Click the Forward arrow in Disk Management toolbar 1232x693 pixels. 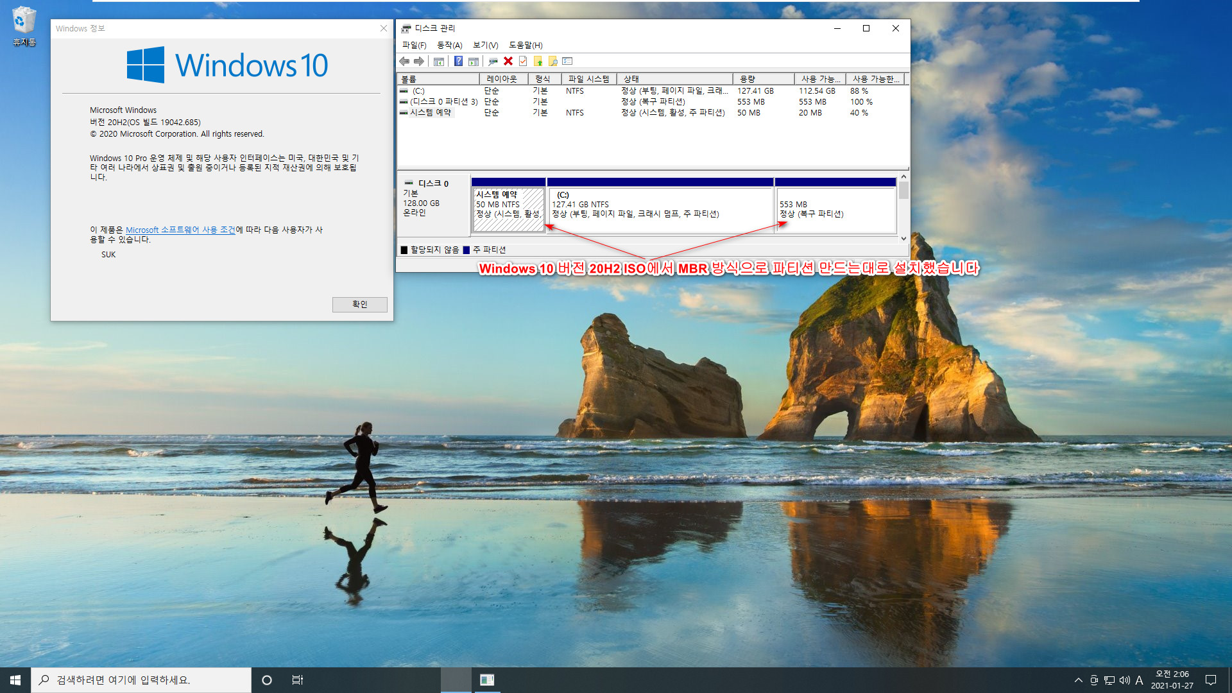(x=419, y=61)
